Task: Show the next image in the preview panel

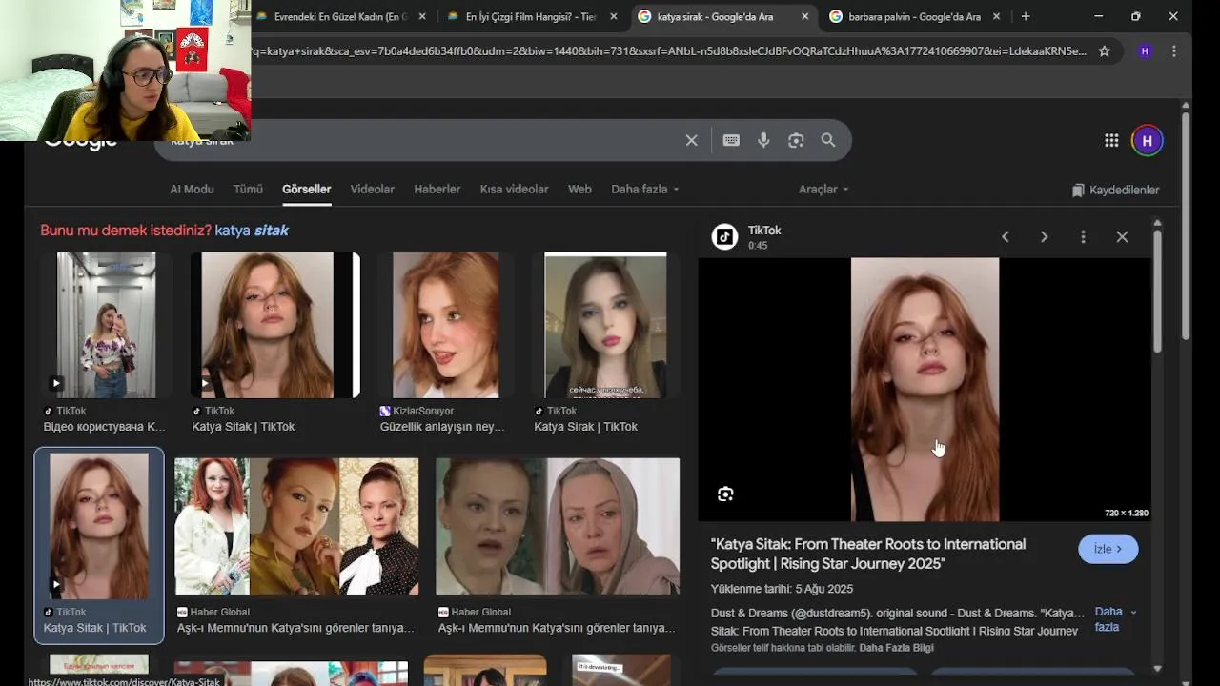Action: coord(1045,236)
